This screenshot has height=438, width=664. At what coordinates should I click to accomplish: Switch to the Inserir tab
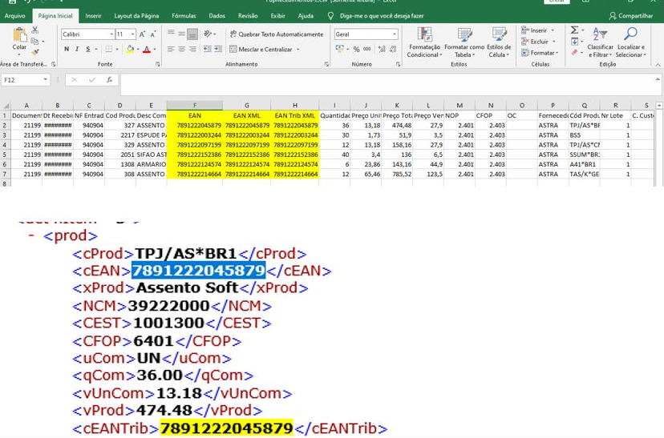point(93,16)
